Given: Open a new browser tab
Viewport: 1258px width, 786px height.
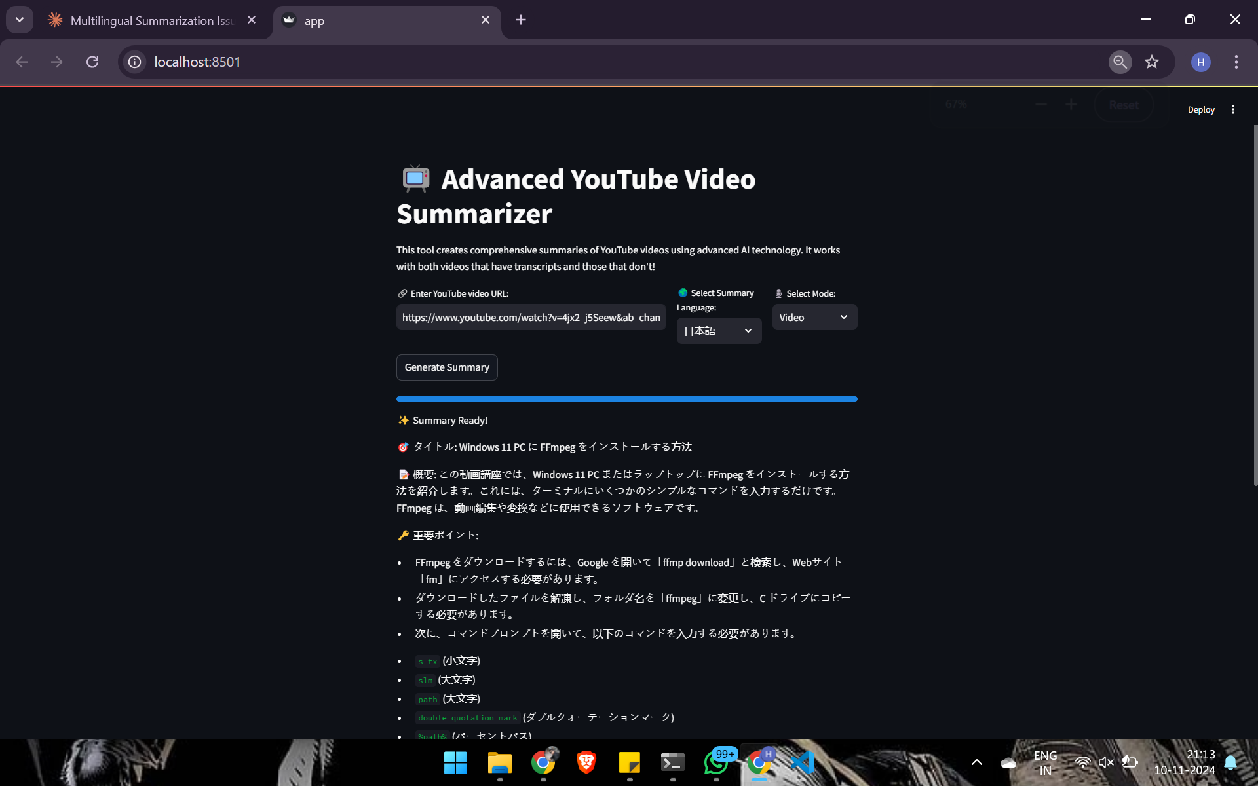Looking at the screenshot, I should point(521,20).
